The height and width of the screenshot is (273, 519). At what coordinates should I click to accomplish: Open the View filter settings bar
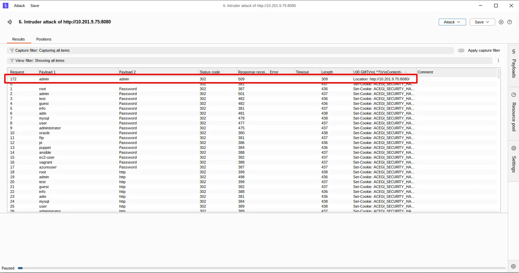pyautogui.click(x=249, y=60)
